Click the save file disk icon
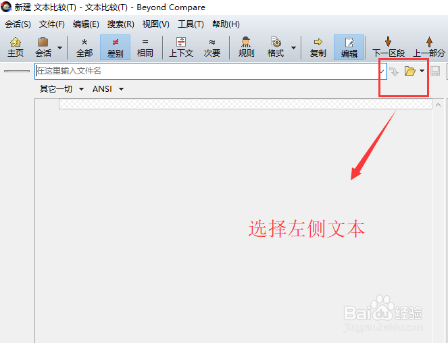 pyautogui.click(x=435, y=71)
